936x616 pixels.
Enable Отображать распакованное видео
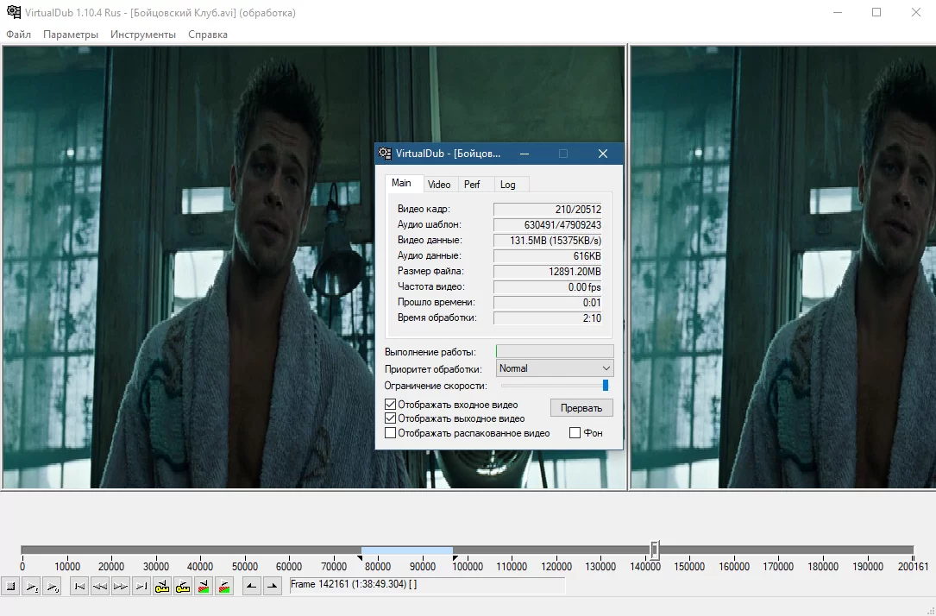click(391, 433)
